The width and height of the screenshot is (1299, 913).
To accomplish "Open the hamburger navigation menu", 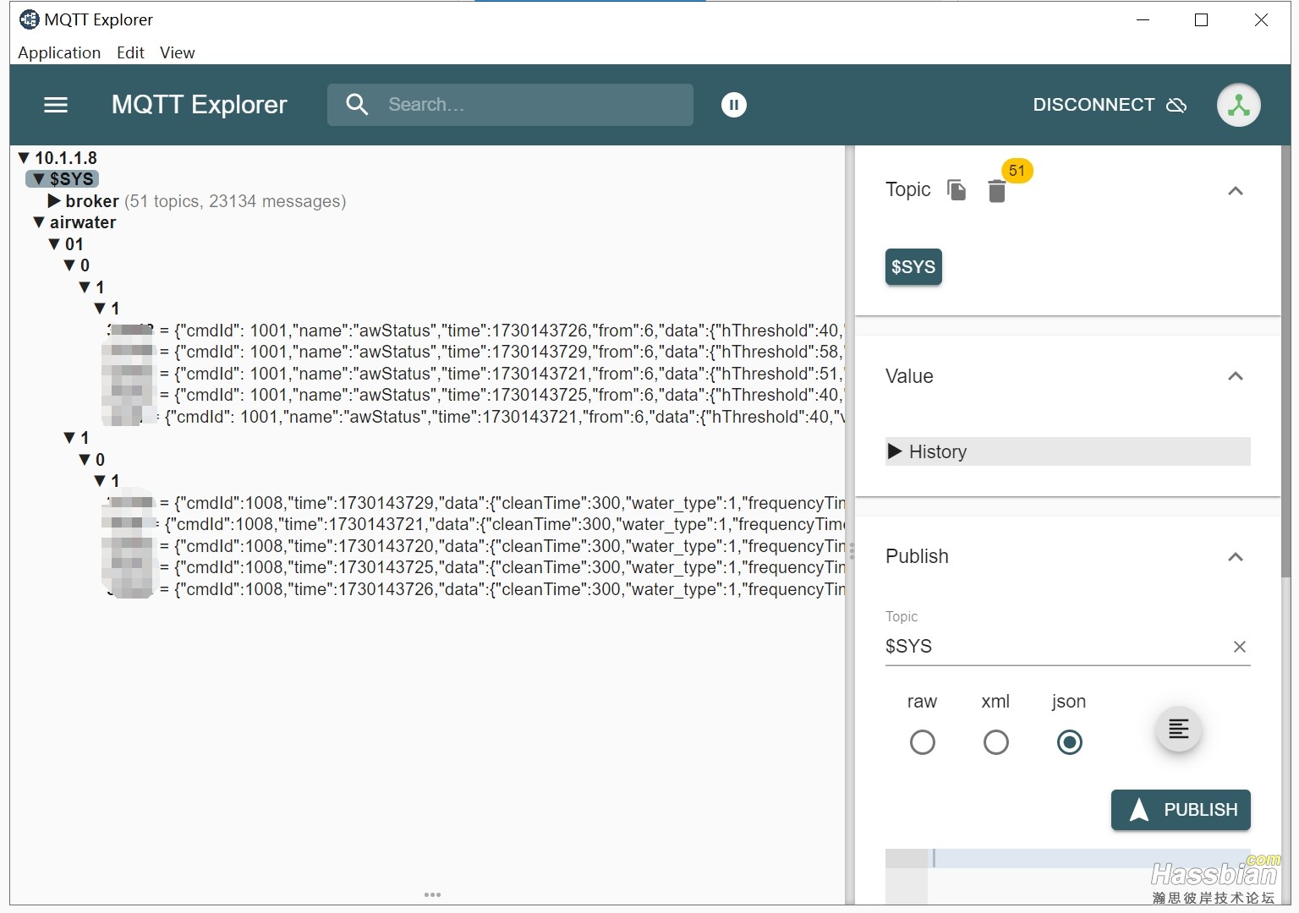I will click(56, 105).
